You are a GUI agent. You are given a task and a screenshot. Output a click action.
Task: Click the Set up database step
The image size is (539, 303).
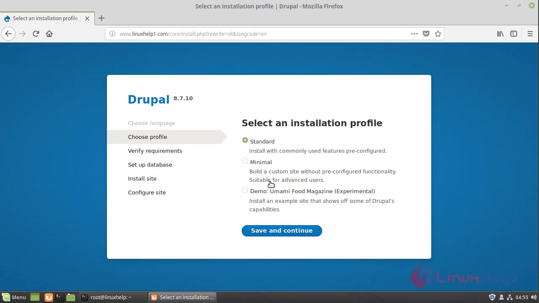coord(150,165)
